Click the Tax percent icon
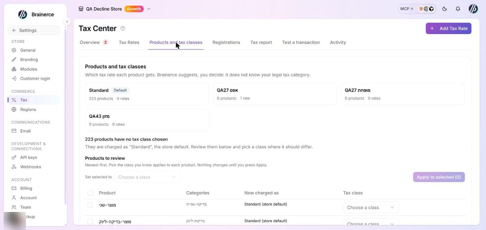The image size is (486, 230). click(x=14, y=100)
